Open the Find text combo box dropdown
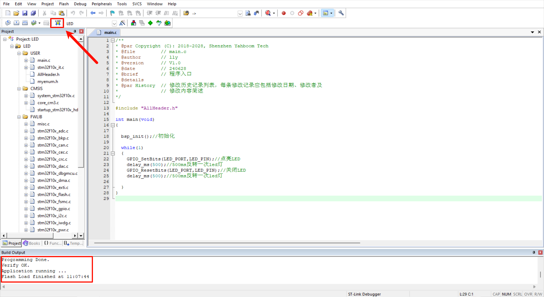 click(x=240, y=13)
